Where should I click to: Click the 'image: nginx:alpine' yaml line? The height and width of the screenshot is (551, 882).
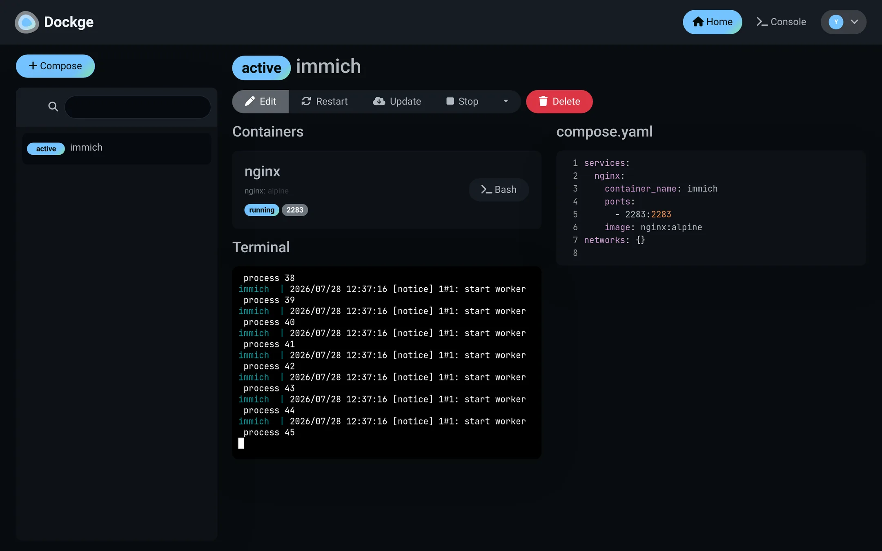[x=653, y=227]
